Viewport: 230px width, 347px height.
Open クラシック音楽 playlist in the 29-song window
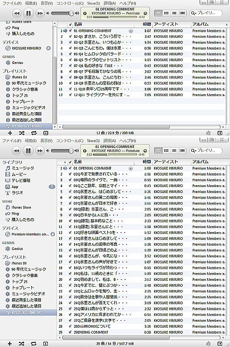click(24, 275)
